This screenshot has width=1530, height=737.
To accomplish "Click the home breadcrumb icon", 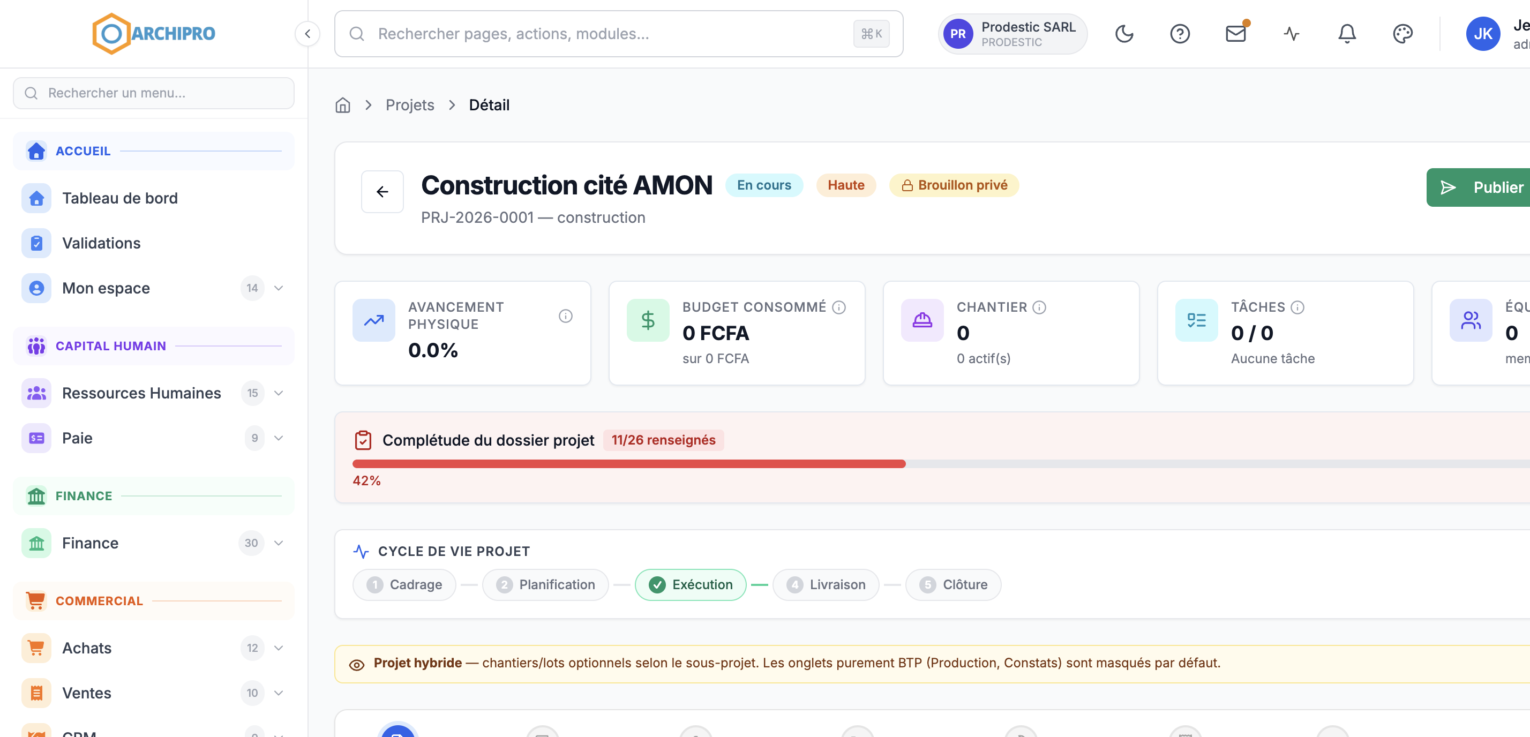I will 343,105.
